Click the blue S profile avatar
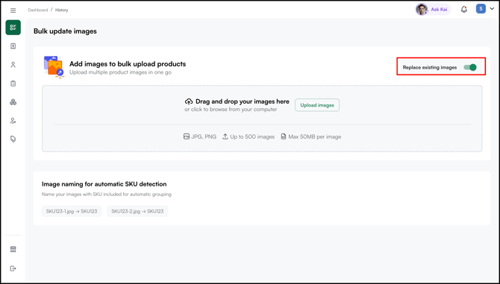This screenshot has width=500, height=284. pos(481,9)
